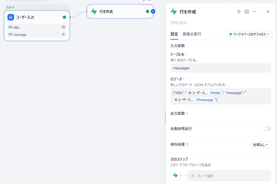Open the three-dot more menu in panel header

click(254, 12)
